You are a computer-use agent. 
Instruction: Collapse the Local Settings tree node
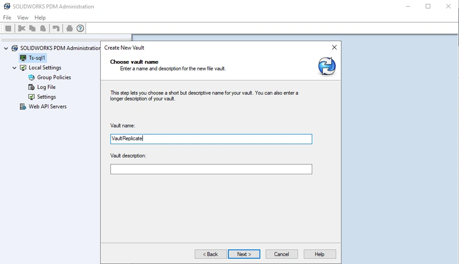tap(14, 68)
